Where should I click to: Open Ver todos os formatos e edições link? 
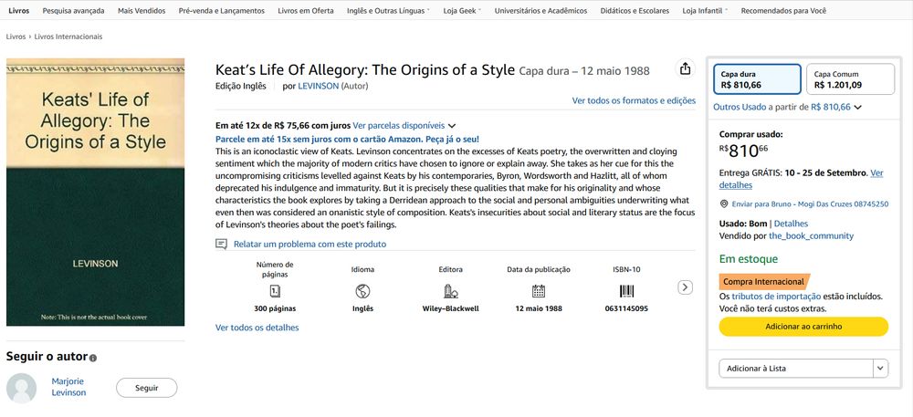click(x=634, y=100)
